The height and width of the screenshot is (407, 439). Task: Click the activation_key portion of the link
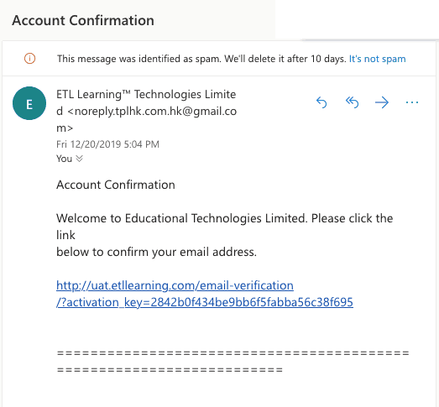(205, 302)
